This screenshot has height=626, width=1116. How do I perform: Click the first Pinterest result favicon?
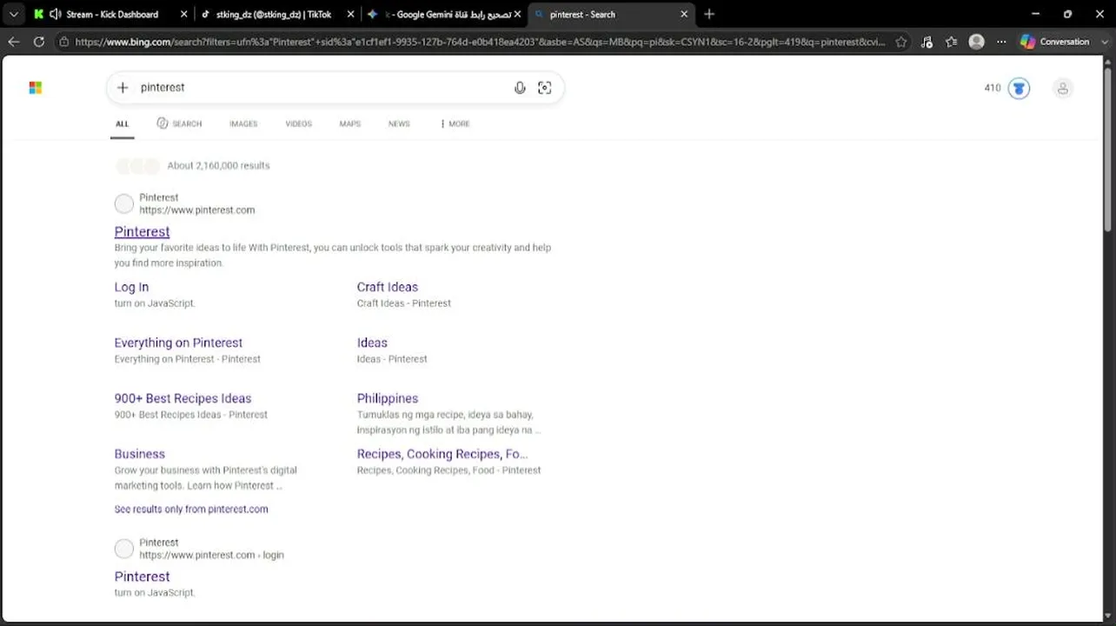124,204
